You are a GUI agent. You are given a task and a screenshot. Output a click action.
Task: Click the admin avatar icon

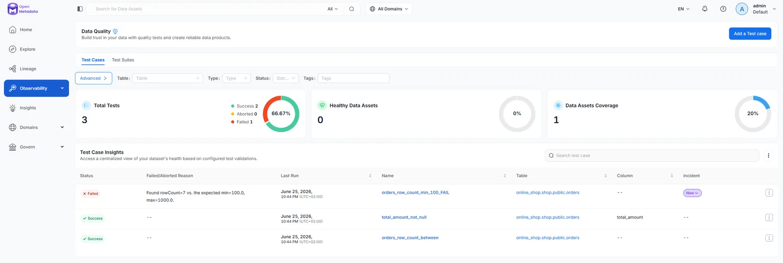[742, 9]
